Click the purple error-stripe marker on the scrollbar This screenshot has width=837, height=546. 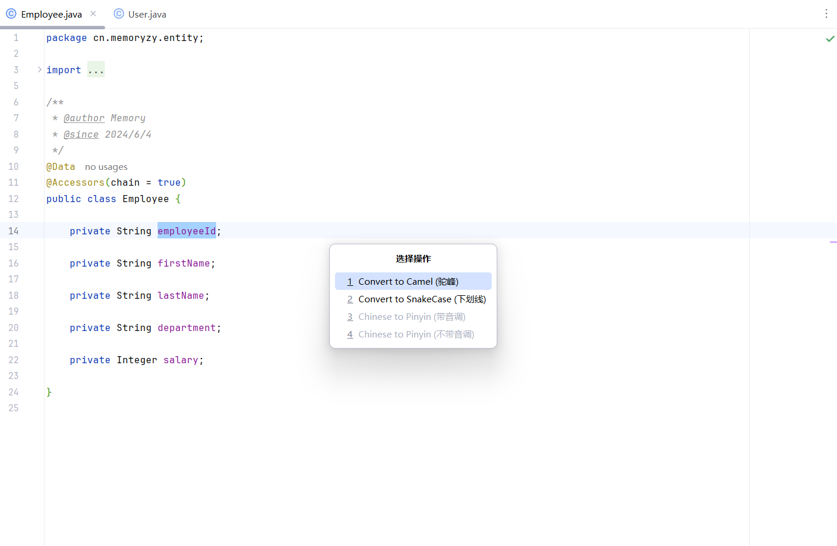(833, 242)
